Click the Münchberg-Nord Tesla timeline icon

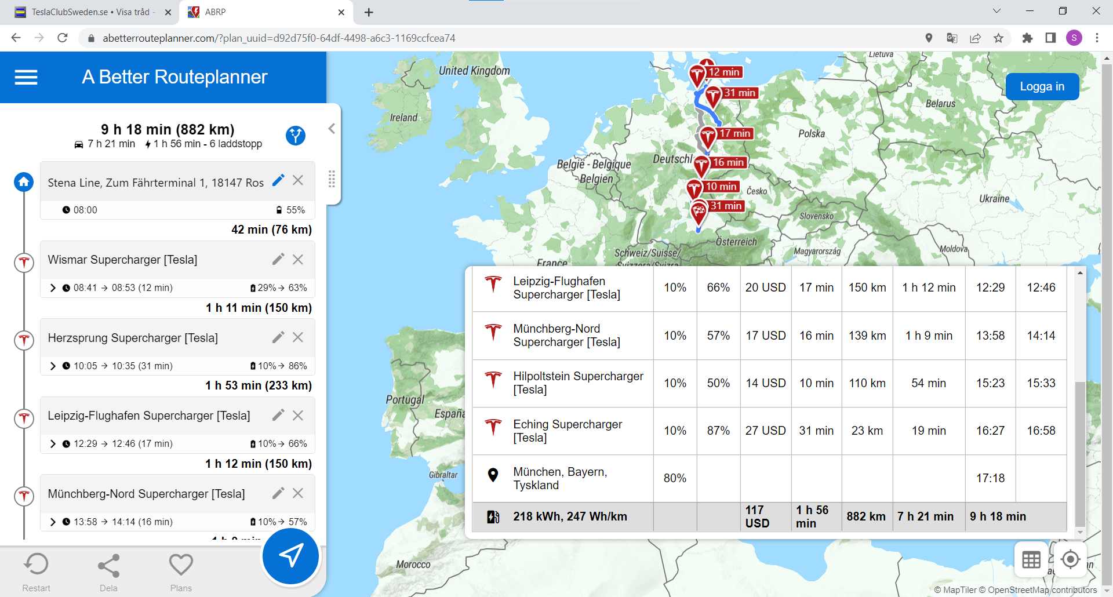[x=24, y=496]
